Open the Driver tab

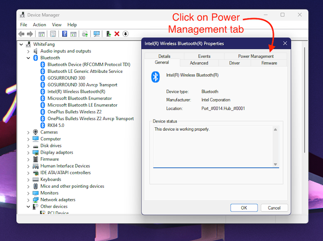pyautogui.click(x=234, y=63)
